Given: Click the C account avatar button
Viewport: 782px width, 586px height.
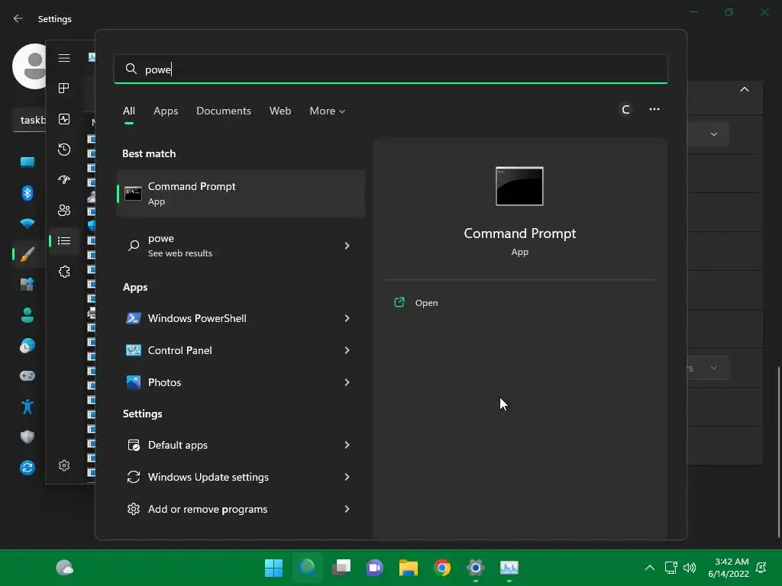Looking at the screenshot, I should pos(625,109).
